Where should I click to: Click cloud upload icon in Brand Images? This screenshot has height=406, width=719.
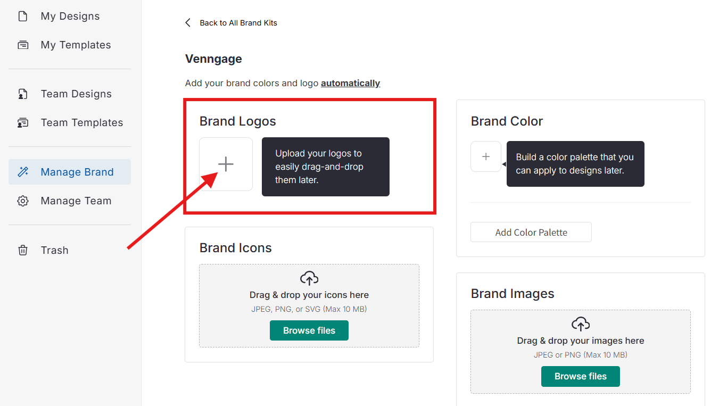tap(581, 324)
